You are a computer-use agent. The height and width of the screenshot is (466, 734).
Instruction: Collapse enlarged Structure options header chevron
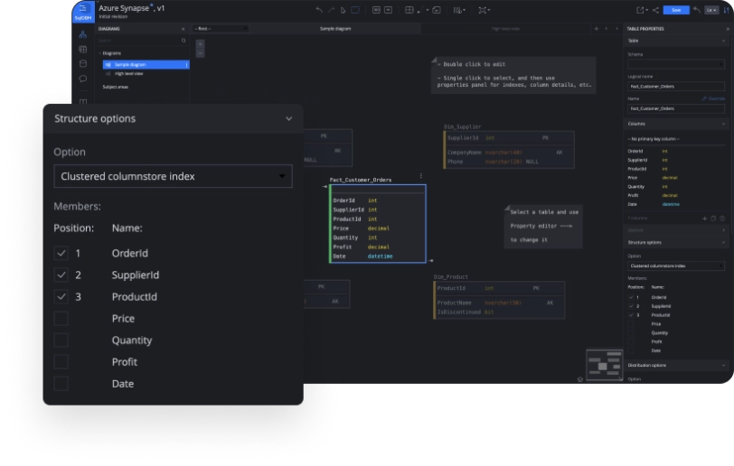(x=289, y=119)
